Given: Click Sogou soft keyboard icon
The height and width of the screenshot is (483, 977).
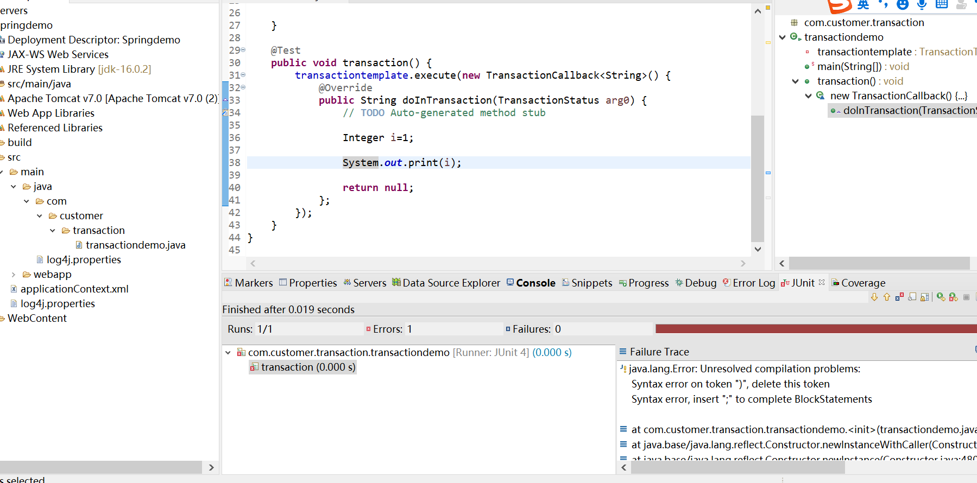Looking at the screenshot, I should (942, 5).
